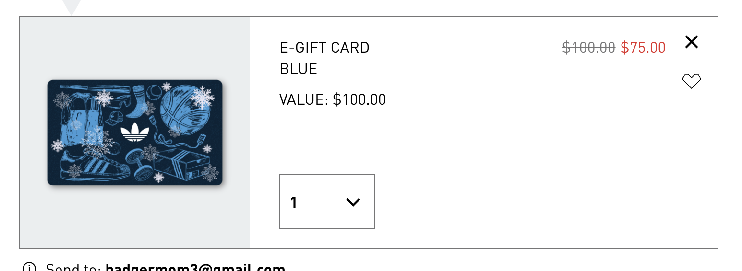This screenshot has height=271, width=742.
Task: Click the VALUE: $100.00 label
Action: coord(333,99)
